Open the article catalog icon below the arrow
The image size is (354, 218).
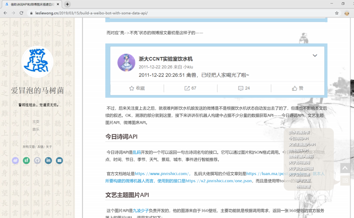tap(345, 181)
